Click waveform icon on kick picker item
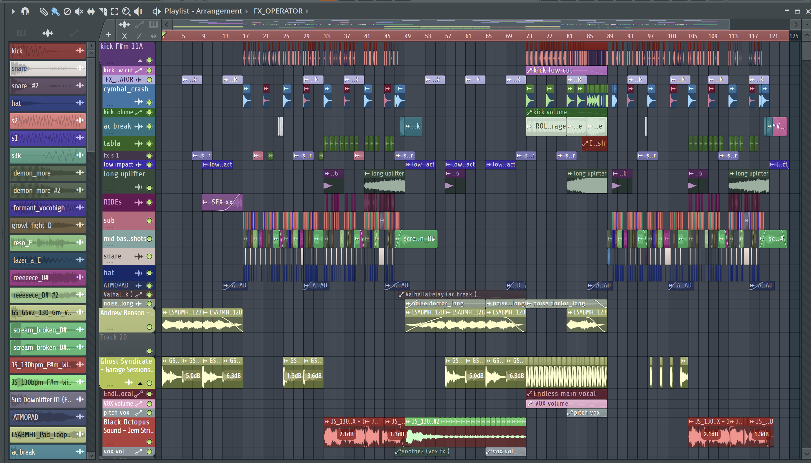This screenshot has height=463, width=811. pyautogui.click(x=80, y=51)
